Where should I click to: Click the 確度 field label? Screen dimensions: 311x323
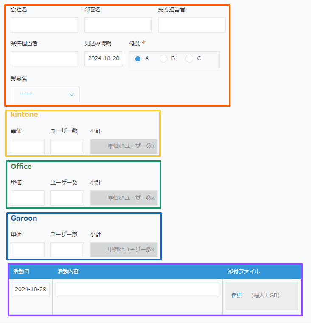click(x=134, y=44)
